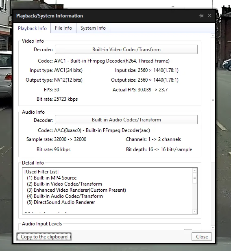Click the main panel scrollbar up arrow

tap(213, 36)
